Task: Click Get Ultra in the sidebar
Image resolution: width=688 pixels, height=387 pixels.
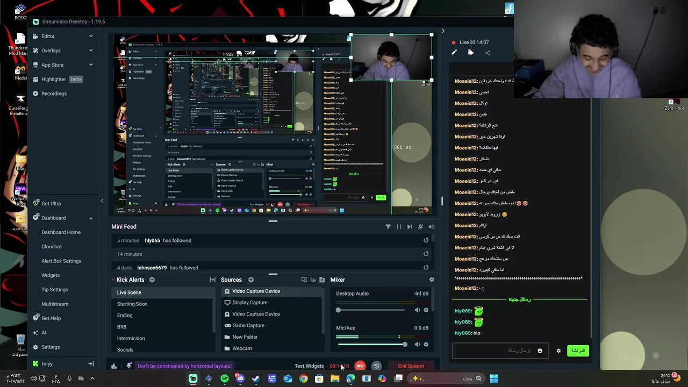Action: click(x=51, y=204)
